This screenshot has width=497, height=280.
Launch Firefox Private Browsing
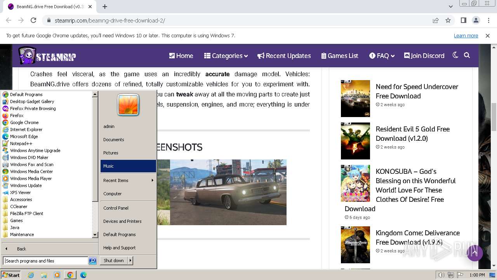coord(33,108)
